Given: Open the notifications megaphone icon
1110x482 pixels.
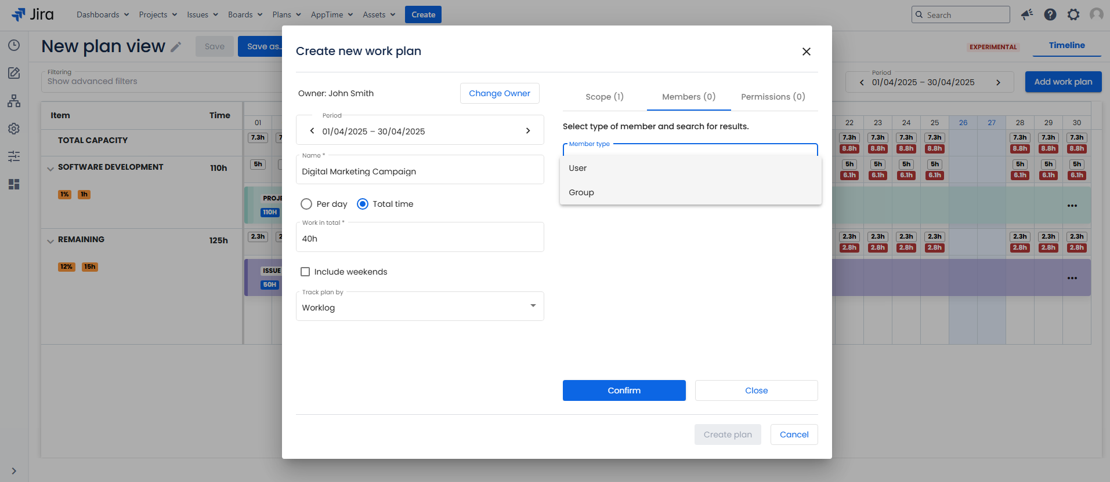Looking at the screenshot, I should pyautogui.click(x=1027, y=14).
